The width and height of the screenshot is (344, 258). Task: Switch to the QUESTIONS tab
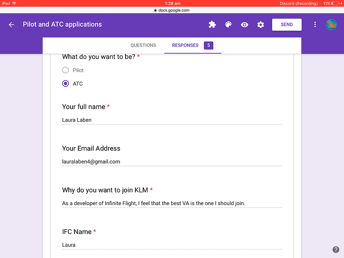pos(143,45)
